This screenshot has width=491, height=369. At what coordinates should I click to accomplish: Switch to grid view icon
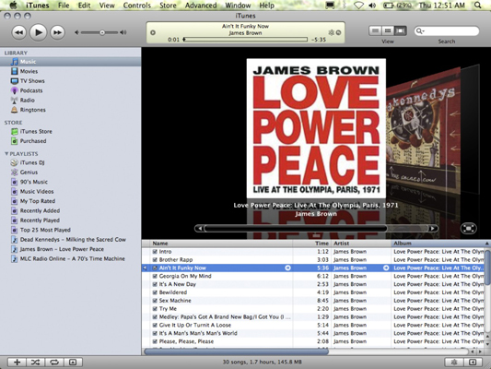388,30
